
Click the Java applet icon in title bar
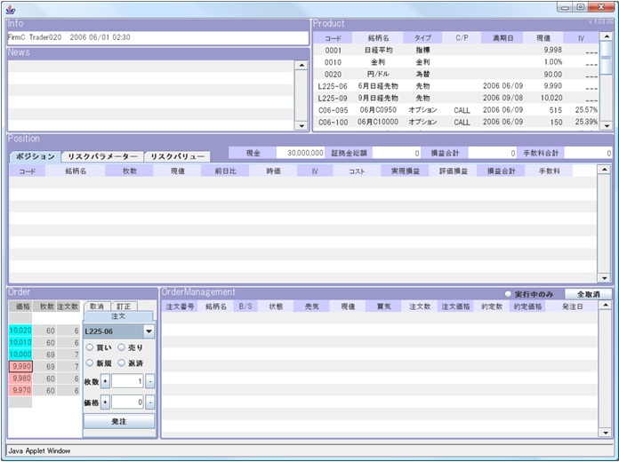pyautogui.click(x=11, y=9)
